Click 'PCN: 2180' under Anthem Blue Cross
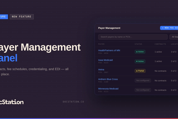Image resolution: width=178 pixels, height=119 pixels. (103, 82)
